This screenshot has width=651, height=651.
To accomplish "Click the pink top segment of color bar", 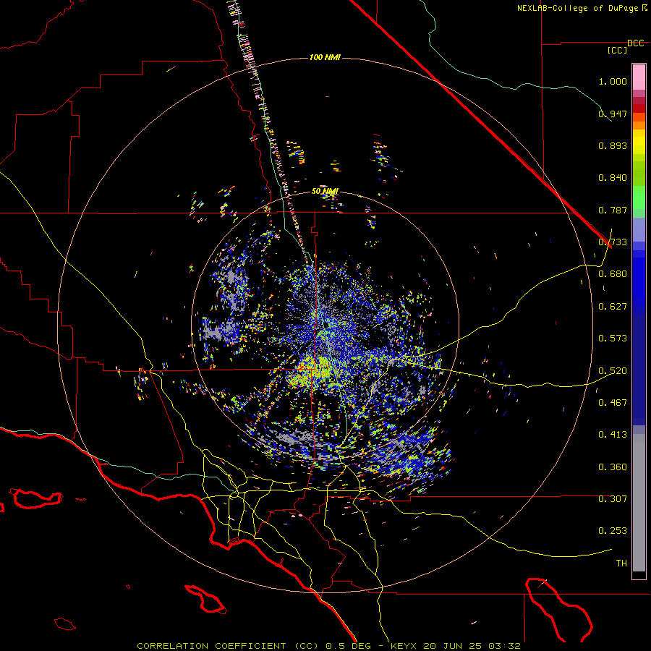I will click(x=639, y=77).
